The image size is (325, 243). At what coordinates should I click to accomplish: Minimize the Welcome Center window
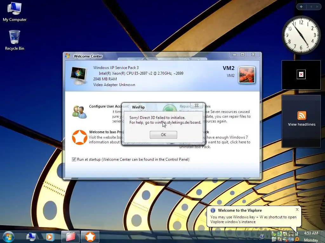pos(235,54)
